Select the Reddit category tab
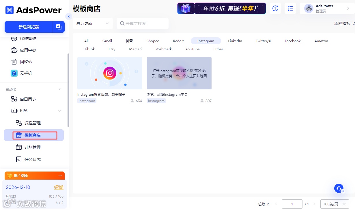This screenshot has height=210, width=355. tap(178, 41)
